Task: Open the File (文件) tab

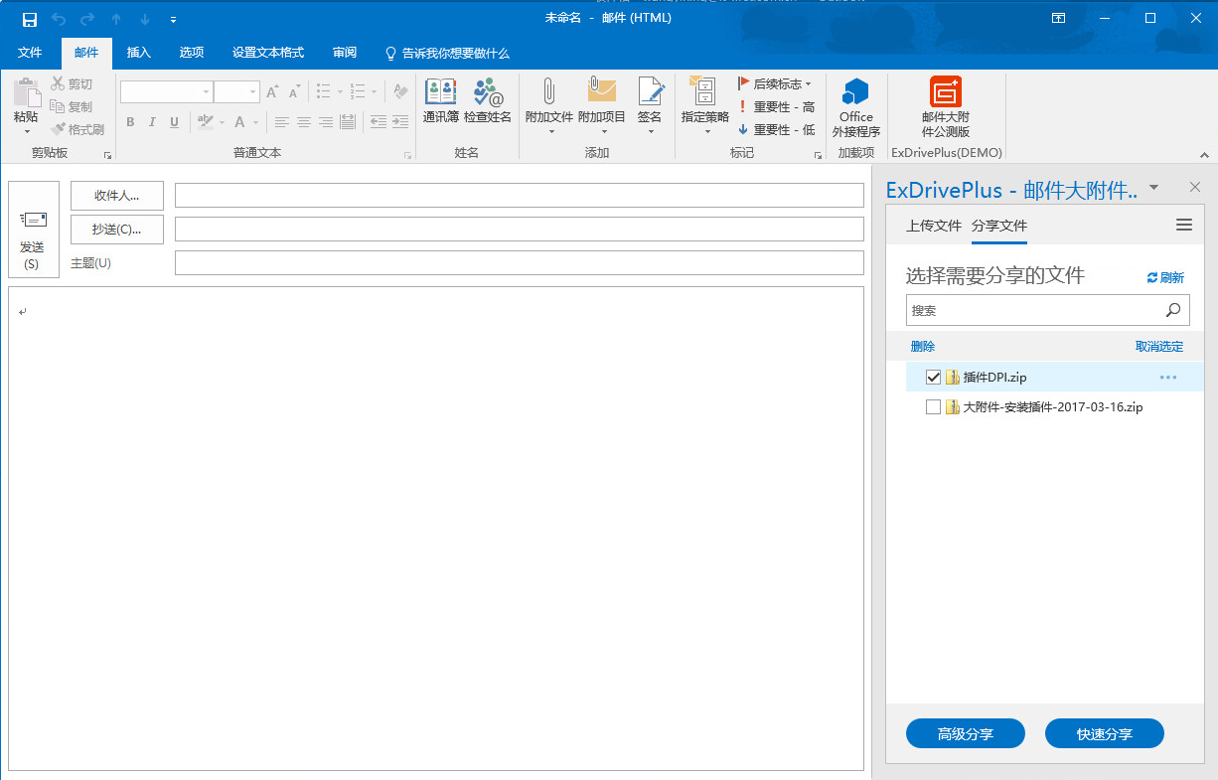Action: click(30, 53)
